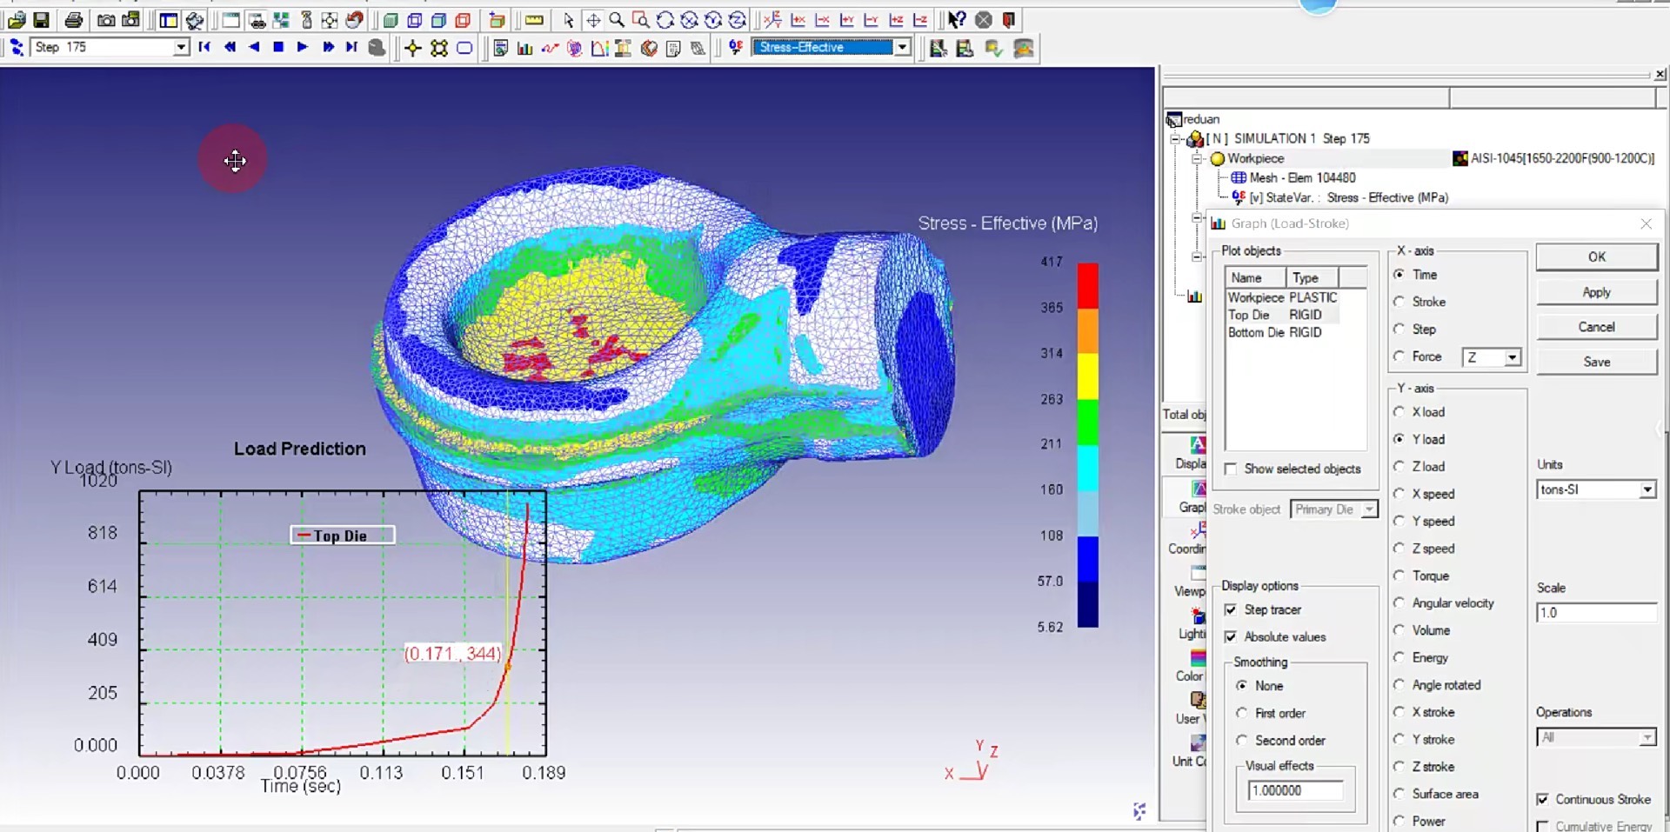Activate the Pan cross-arrows tool
Screen dimensions: 1670x832
[593, 20]
